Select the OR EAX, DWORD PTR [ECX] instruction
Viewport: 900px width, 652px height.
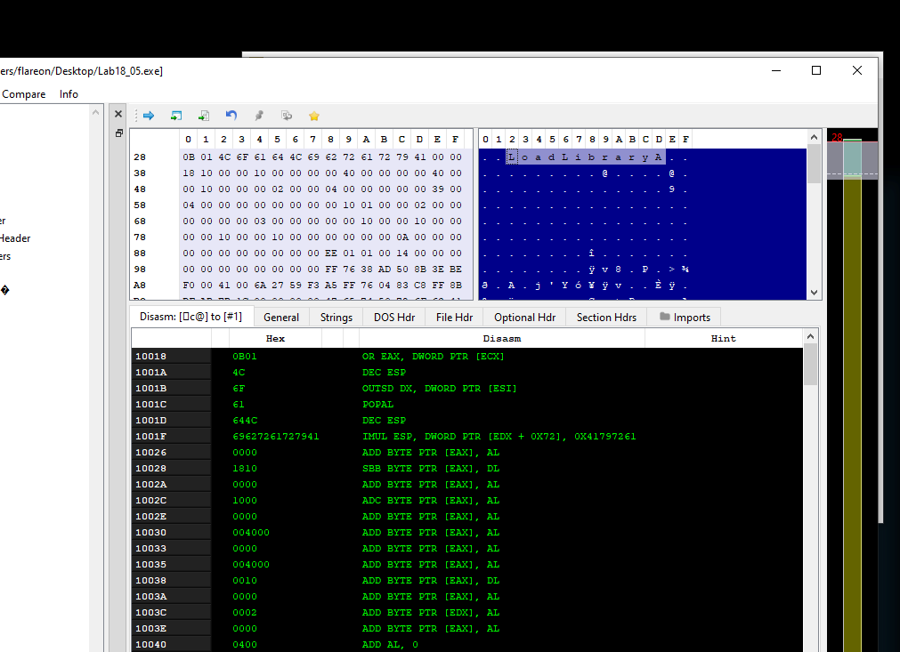434,356
